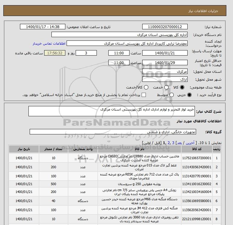Click the غلط گیر لاک مدل 015 item name

pos(139,167)
